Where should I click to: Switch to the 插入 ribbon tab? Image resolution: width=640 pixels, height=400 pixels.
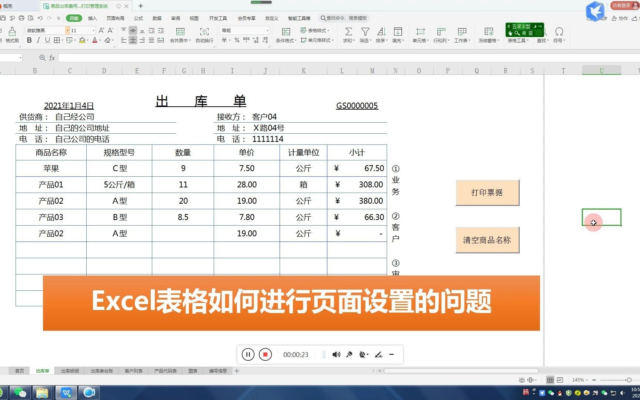point(92,18)
